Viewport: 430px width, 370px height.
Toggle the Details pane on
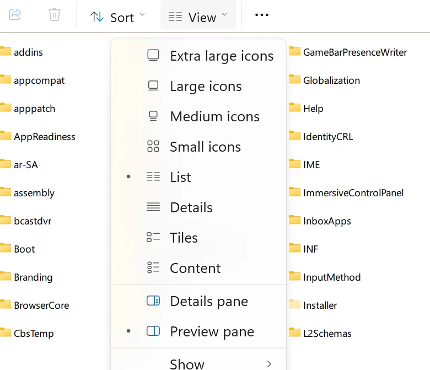pos(198,301)
